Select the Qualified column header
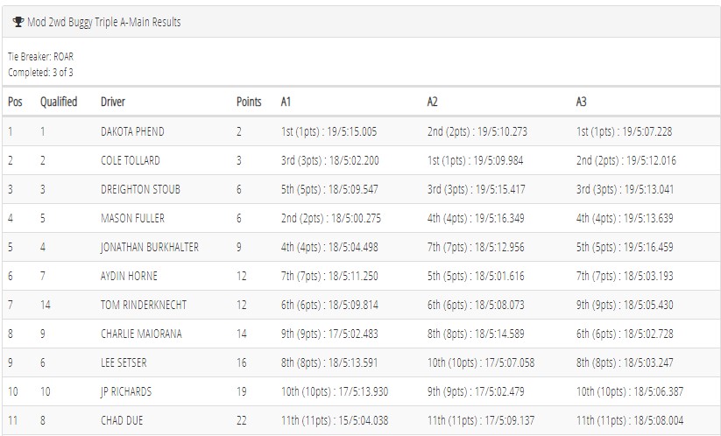Image resolution: width=721 pixels, height=436 pixels. coord(59,102)
